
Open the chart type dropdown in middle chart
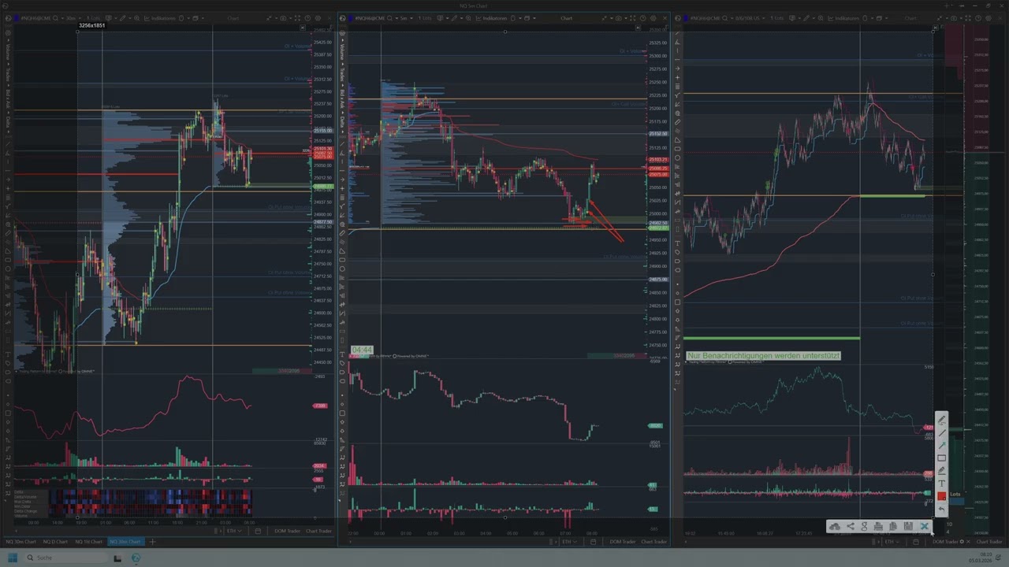(443, 18)
